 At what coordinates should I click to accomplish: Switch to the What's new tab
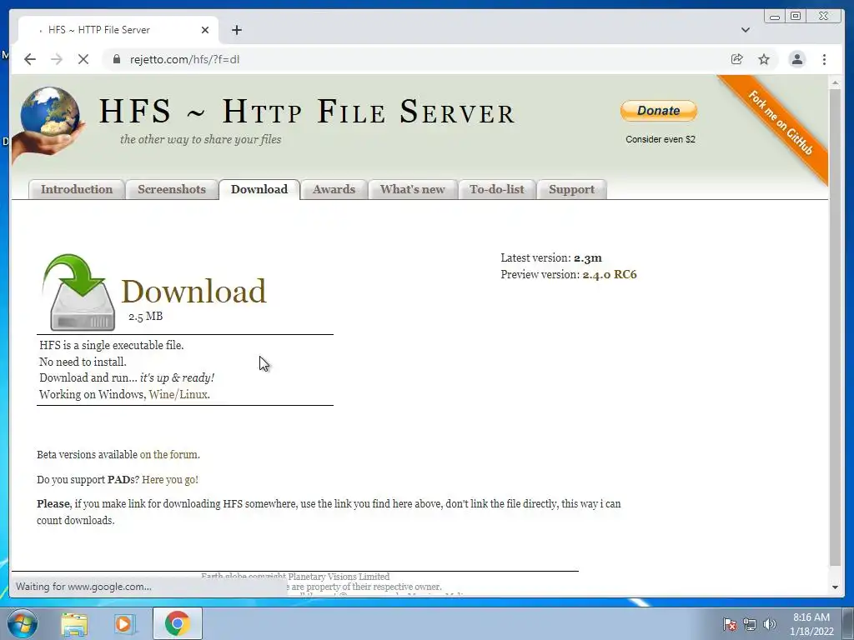pyautogui.click(x=412, y=189)
